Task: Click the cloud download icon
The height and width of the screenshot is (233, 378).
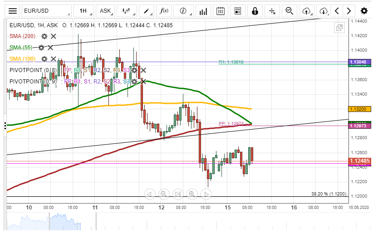Action: pyautogui.click(x=324, y=11)
